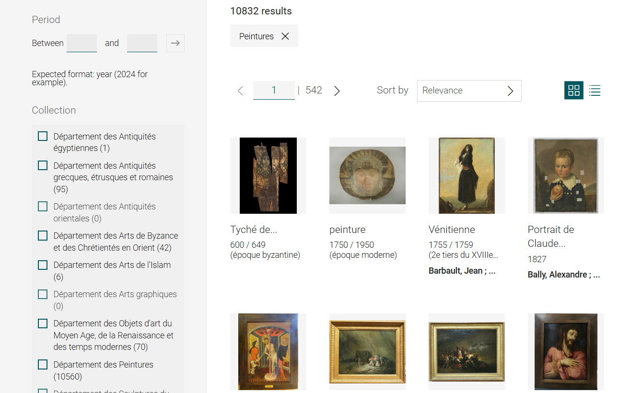Switch to list view
619x393 pixels.
(595, 90)
